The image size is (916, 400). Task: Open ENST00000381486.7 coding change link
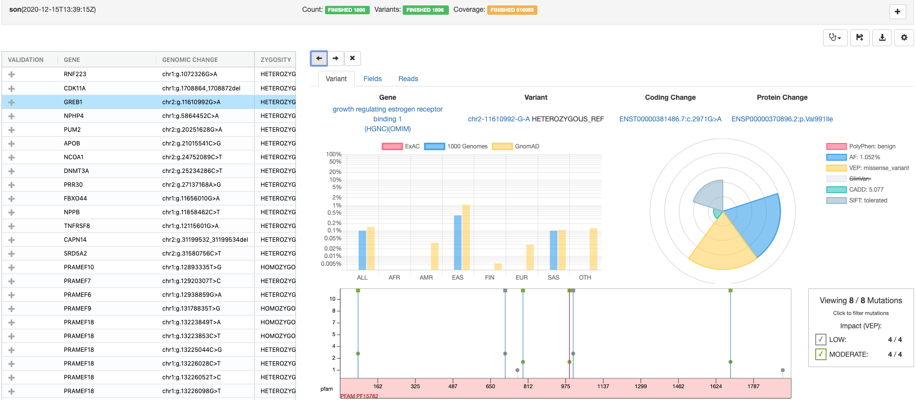(x=670, y=119)
